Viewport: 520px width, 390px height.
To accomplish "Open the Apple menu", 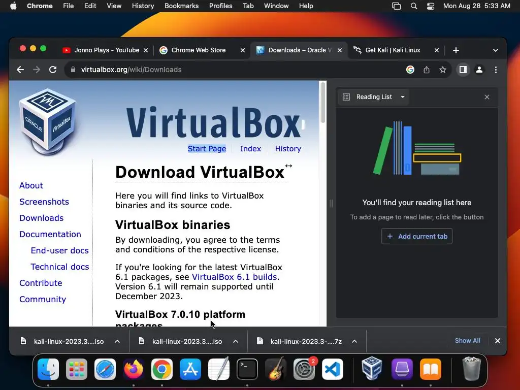I will 13,6.
